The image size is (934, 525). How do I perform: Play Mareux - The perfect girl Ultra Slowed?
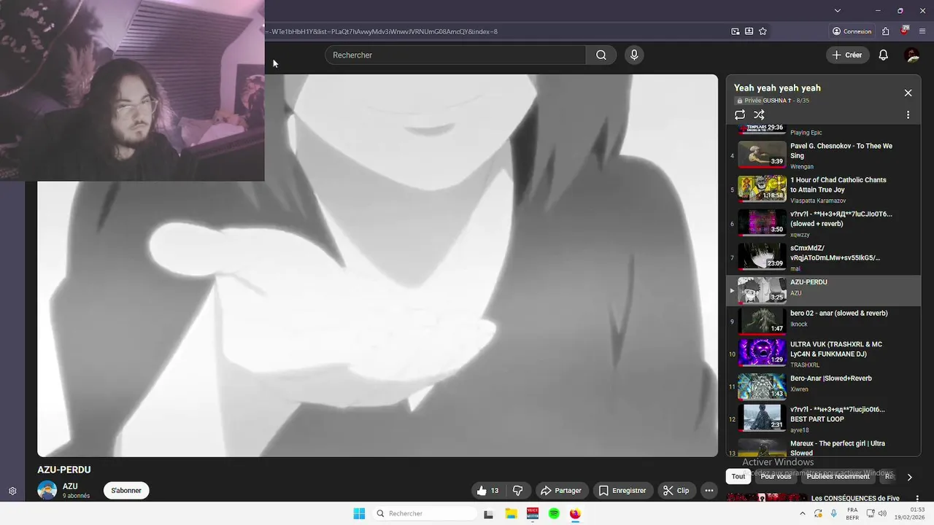(x=823, y=447)
